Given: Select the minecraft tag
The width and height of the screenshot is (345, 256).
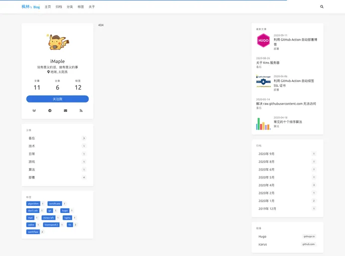Looking at the screenshot, I should coord(49,218).
